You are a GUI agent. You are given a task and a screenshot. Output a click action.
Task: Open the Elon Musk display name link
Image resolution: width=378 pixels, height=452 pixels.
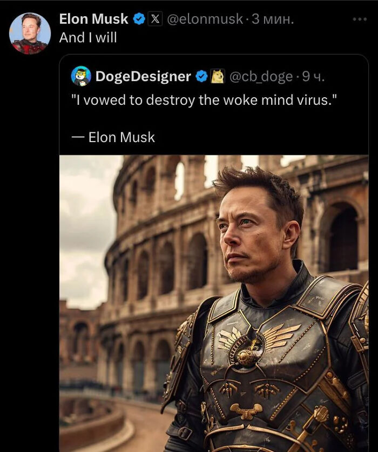[x=93, y=19]
